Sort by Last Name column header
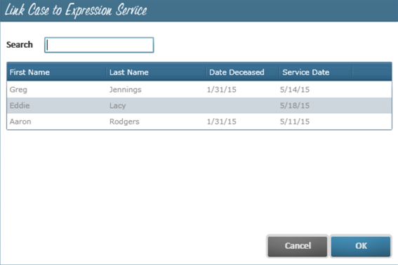398x265 pixels. (156, 72)
